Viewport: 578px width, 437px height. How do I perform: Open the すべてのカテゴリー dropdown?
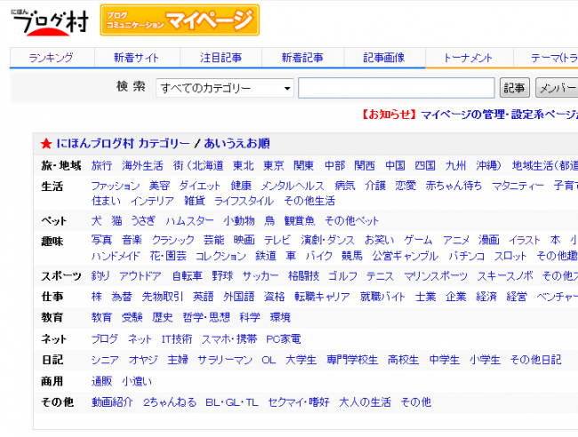pos(225,88)
